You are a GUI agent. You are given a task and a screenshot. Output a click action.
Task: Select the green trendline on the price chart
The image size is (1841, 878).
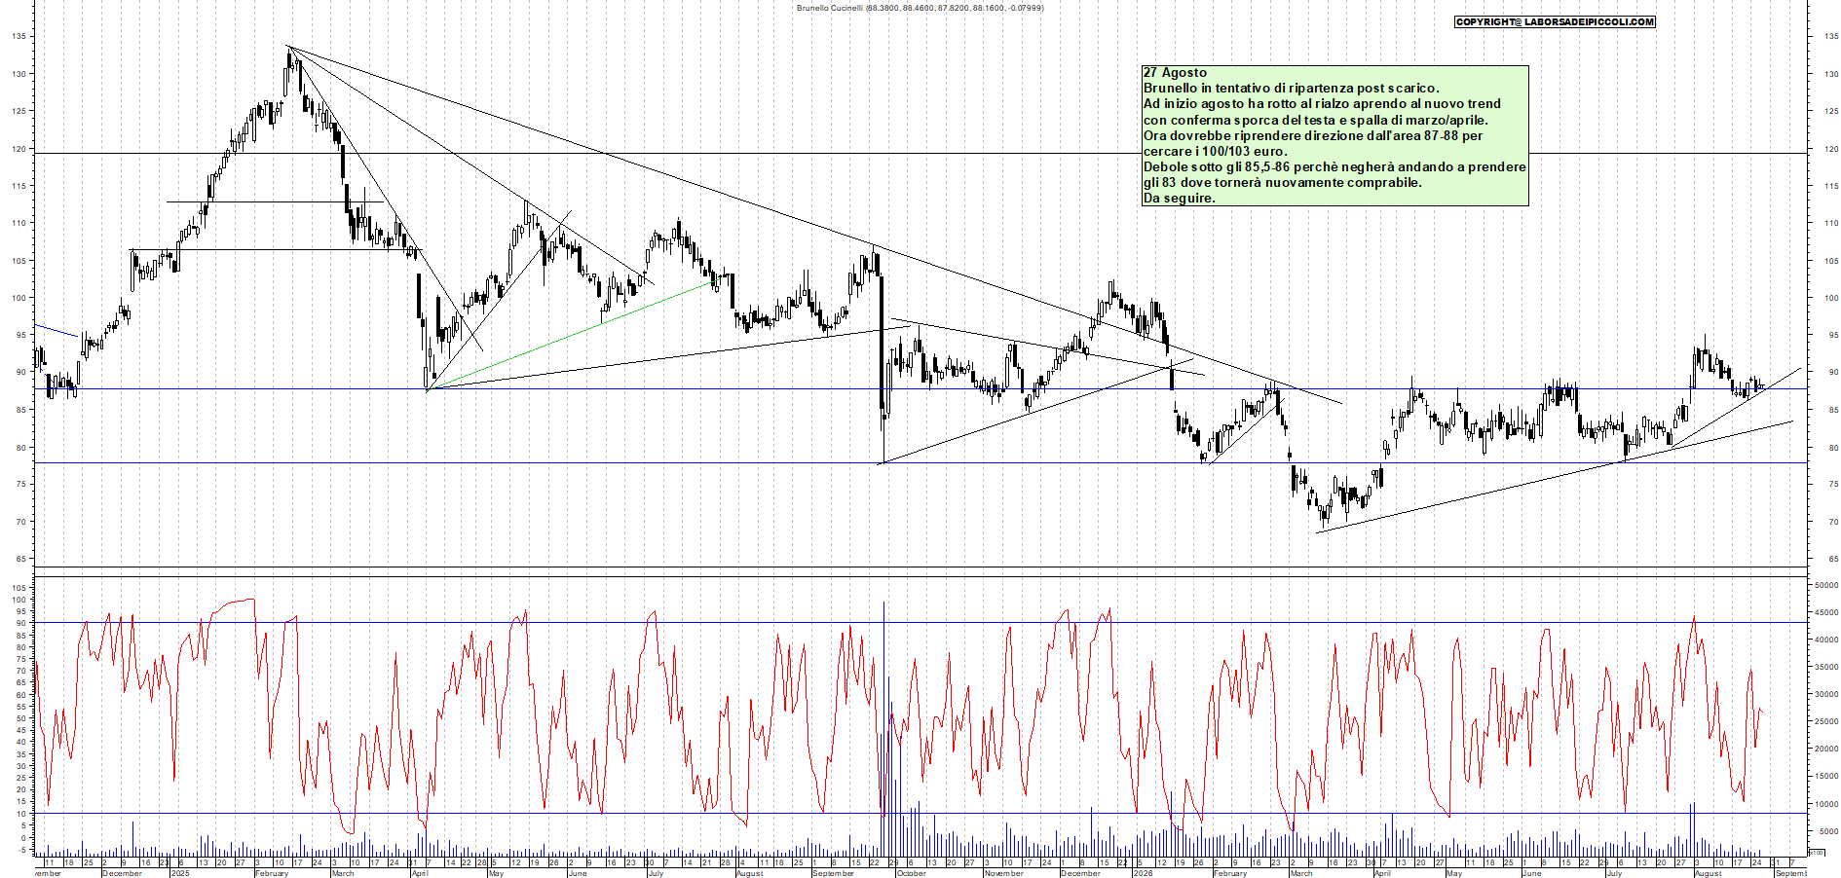570,335
